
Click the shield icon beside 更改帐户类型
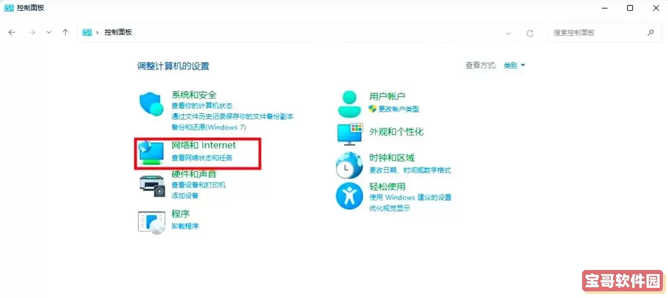click(373, 109)
